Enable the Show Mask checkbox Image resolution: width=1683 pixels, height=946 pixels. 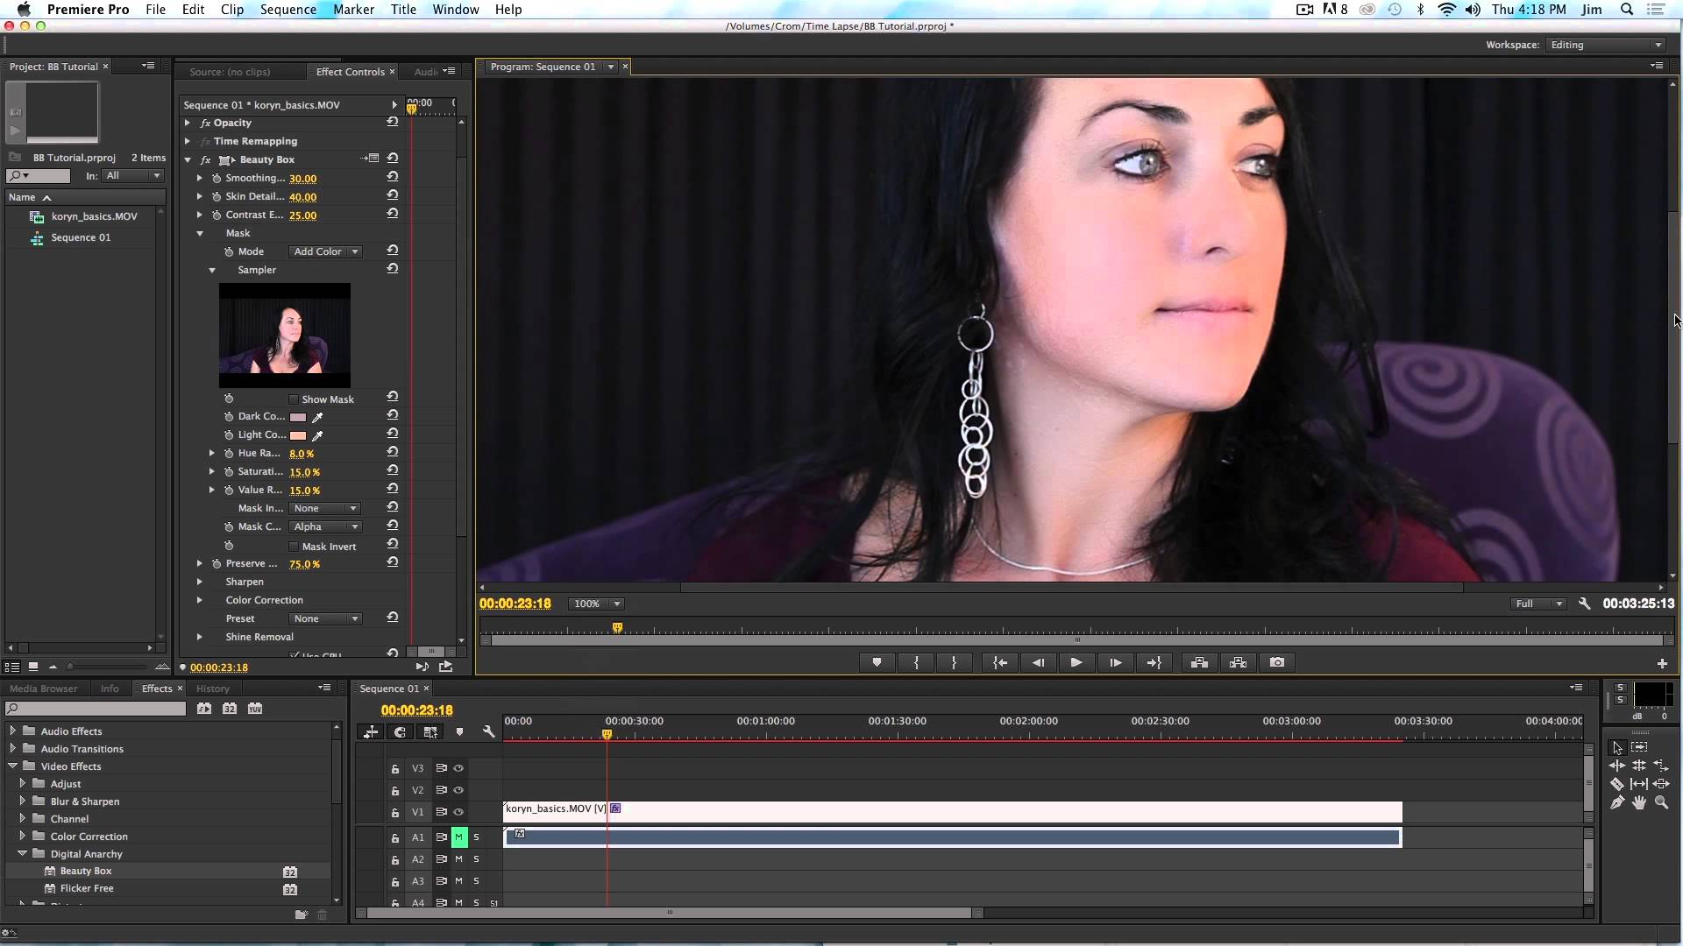[x=295, y=399]
